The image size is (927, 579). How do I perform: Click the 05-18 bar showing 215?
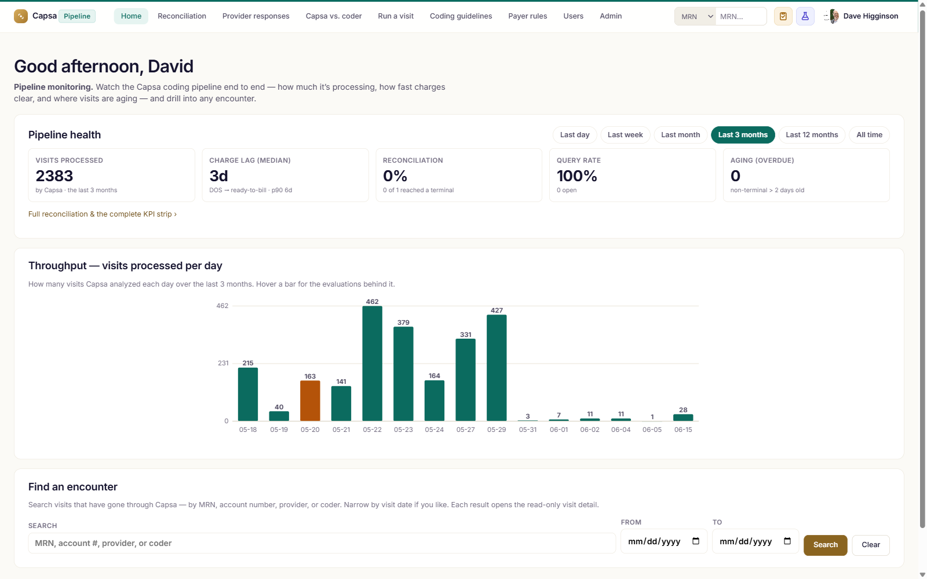coord(248,394)
